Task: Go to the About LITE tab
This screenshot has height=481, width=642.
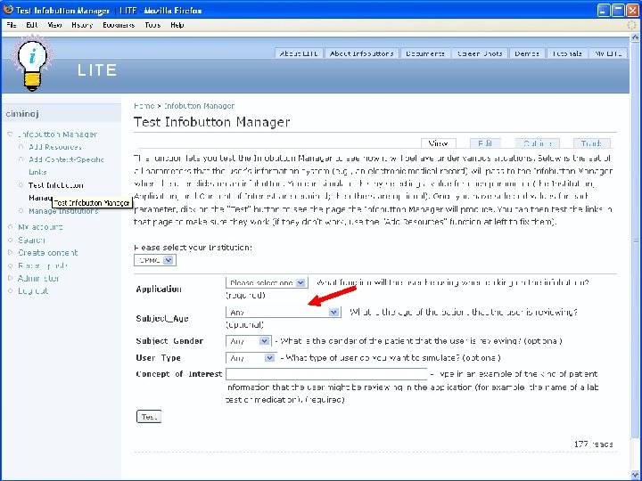Action: click(x=299, y=53)
